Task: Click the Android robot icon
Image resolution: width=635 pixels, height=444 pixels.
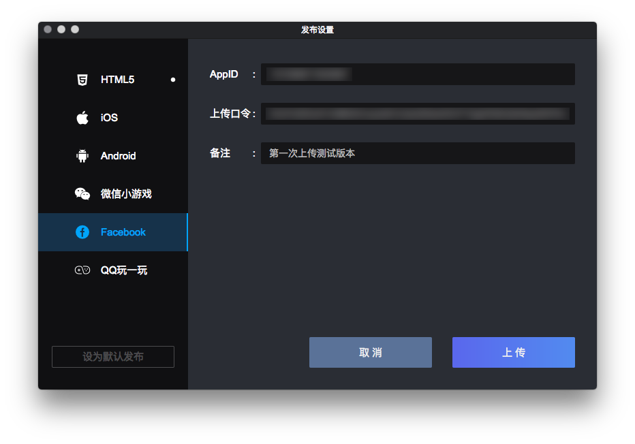Action: coord(82,156)
